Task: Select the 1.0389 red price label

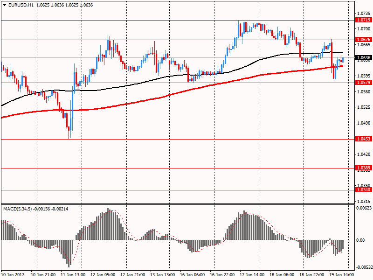Action: [x=363, y=168]
